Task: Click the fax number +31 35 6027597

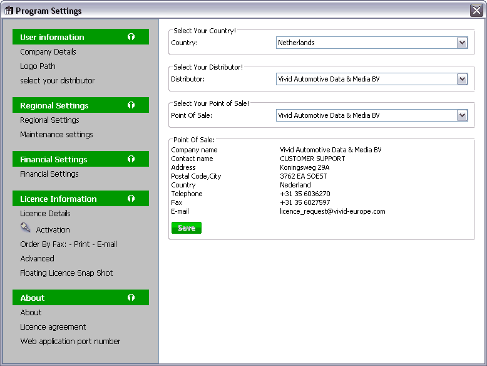Action: tap(305, 202)
